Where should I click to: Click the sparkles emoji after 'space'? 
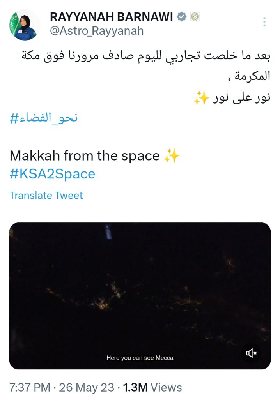point(172,155)
